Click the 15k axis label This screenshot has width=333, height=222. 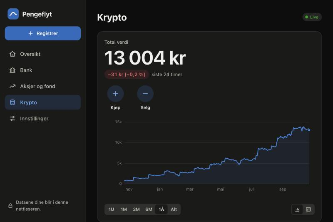tap(119, 122)
